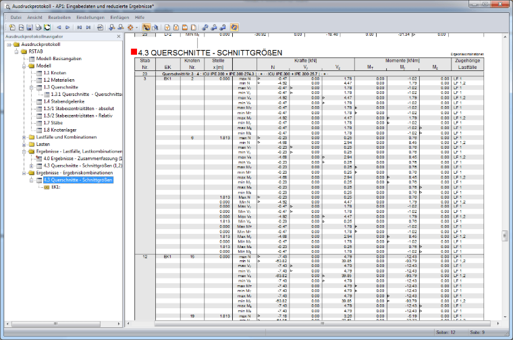Open the Datei menu
The image size is (513, 340).
(16, 18)
